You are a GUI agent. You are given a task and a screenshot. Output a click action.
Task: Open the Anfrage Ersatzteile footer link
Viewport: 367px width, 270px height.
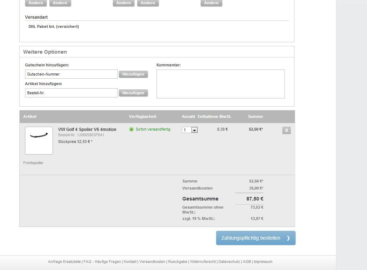pos(65,262)
